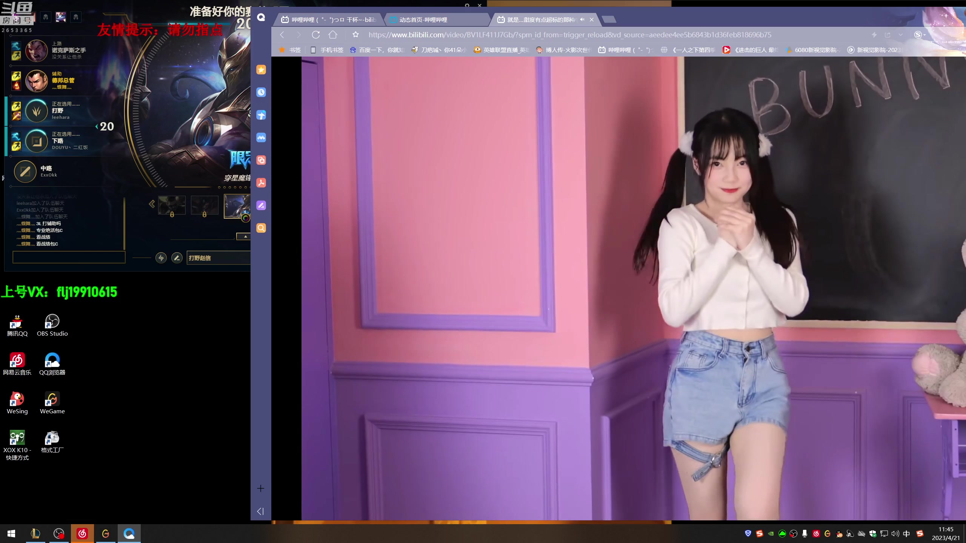Open the 《一人之下第四季 bookmark
This screenshot has width=966, height=543.
coord(688,50)
